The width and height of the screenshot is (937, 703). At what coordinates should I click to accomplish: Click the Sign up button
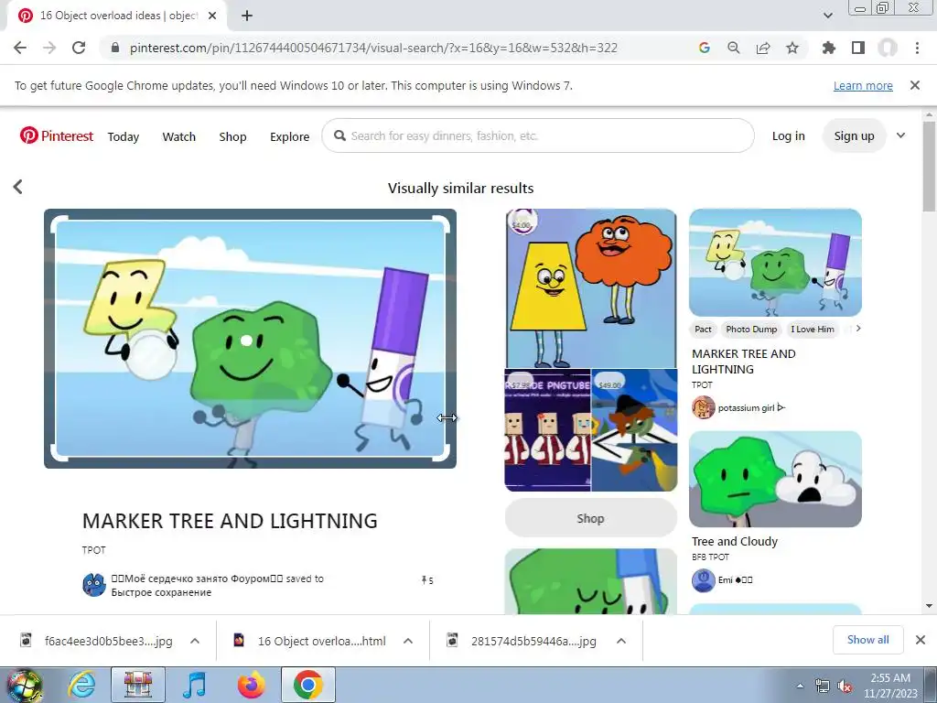pyautogui.click(x=854, y=135)
